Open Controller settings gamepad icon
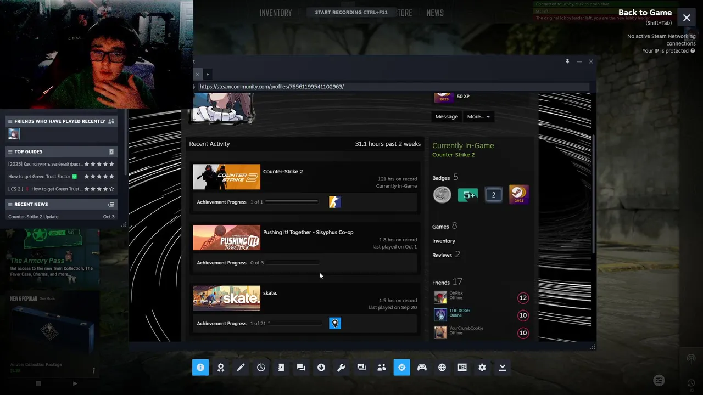Screen dimensions: 703x395 click(422, 368)
